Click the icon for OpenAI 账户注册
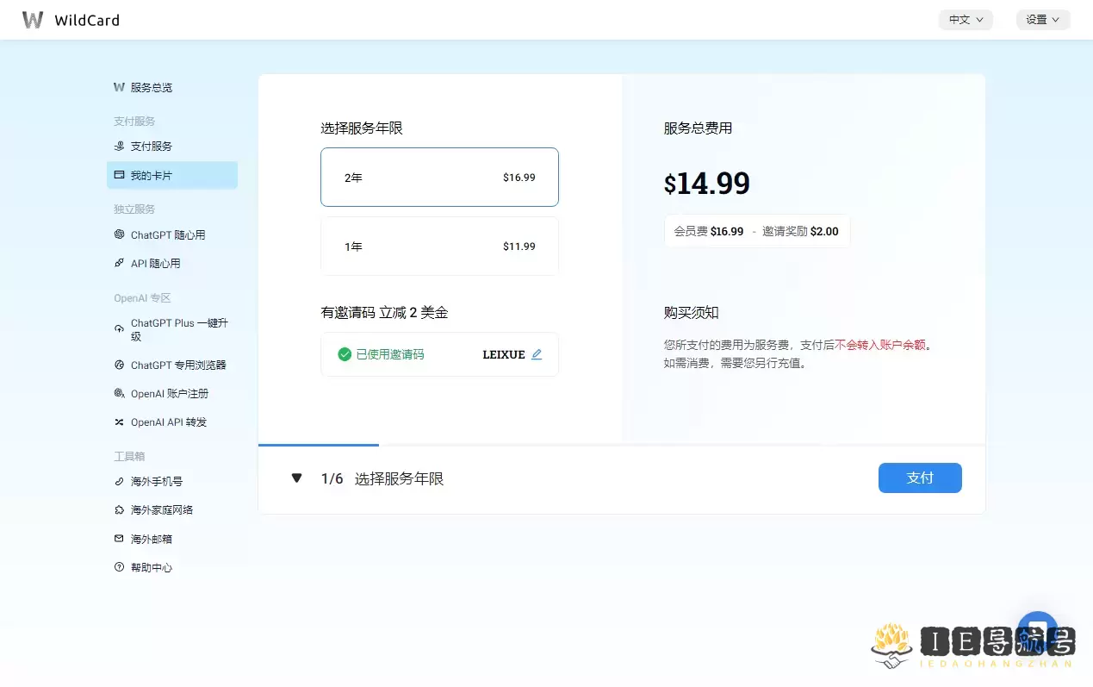 pyautogui.click(x=120, y=393)
